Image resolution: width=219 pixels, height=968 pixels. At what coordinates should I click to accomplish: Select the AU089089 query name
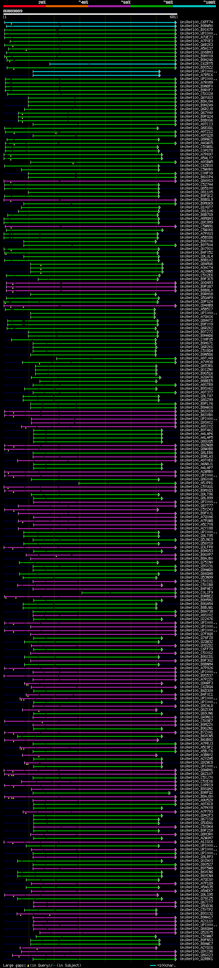[13, 11]
